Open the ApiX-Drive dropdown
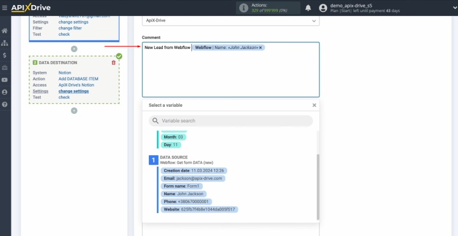The image size is (458, 236). point(231,21)
